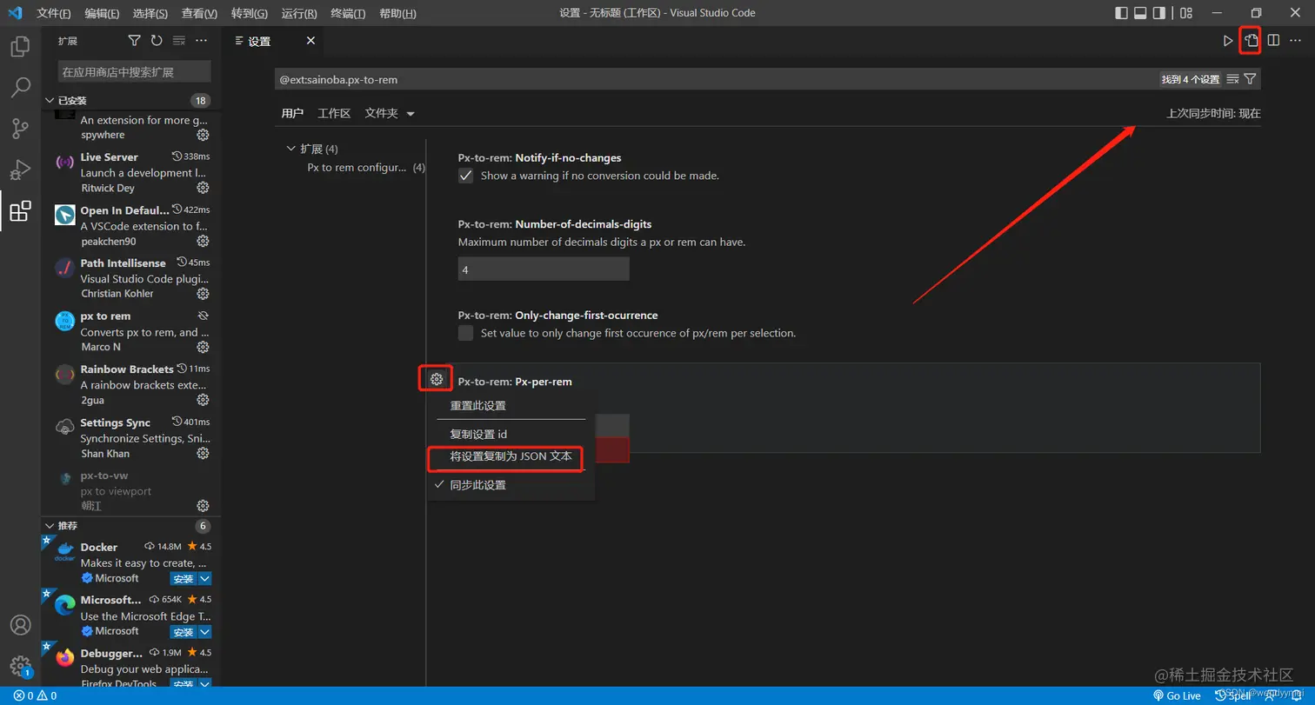Screen dimensions: 1315x705
Task: Open the 文件(F) menu
Action: (54, 14)
